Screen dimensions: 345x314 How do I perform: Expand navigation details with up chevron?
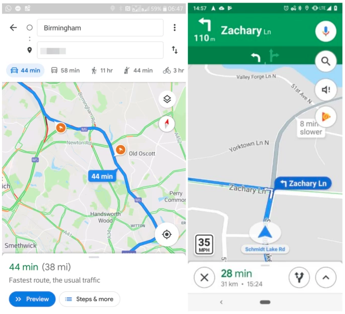click(x=326, y=277)
